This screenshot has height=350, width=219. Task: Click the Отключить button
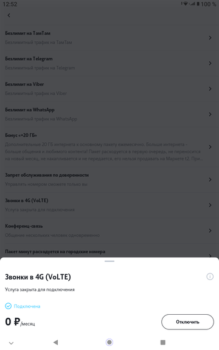click(187, 321)
